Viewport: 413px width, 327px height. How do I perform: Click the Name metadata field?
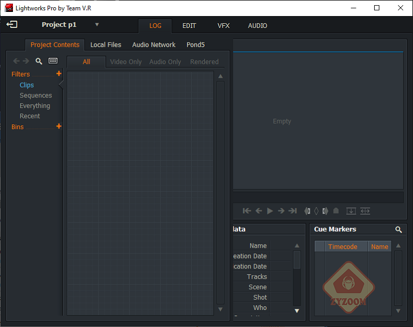[x=280, y=246]
